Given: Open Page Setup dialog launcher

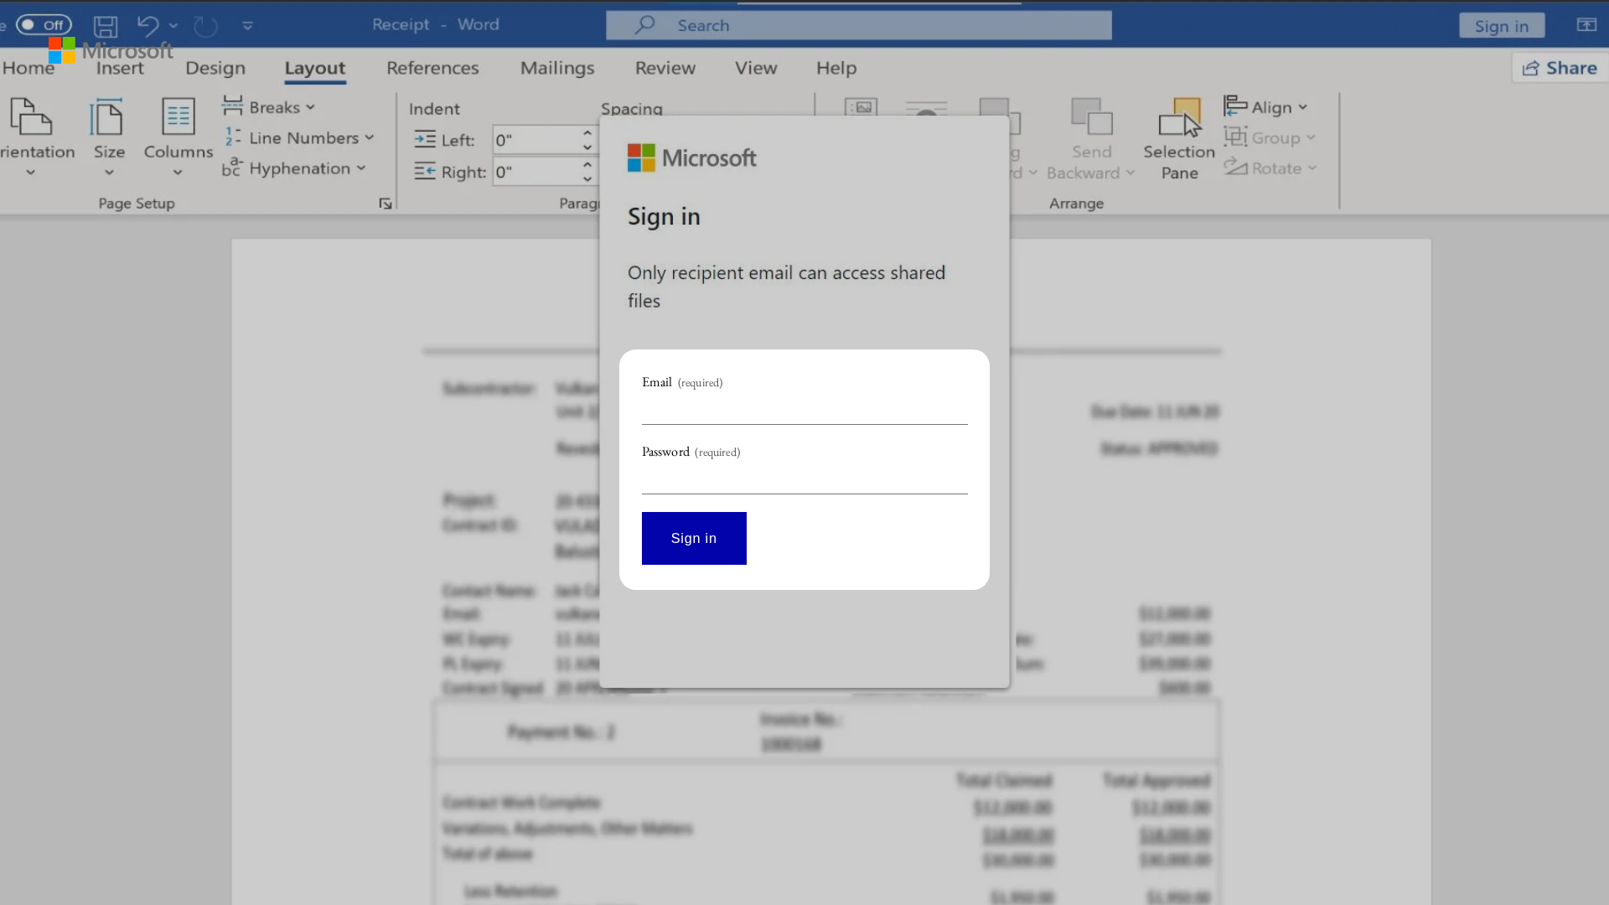Looking at the screenshot, I should pos(385,204).
